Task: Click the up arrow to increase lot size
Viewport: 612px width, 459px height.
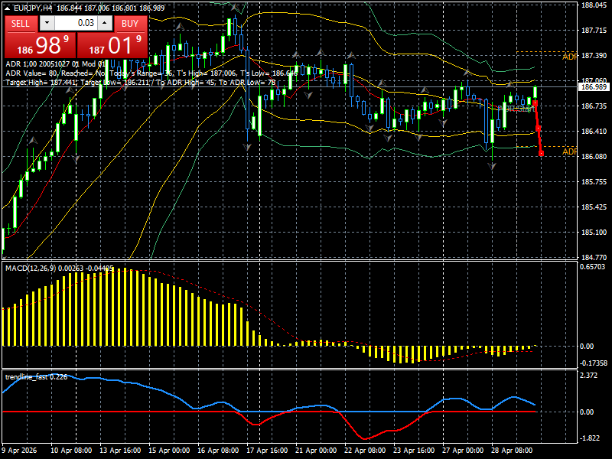Action: pyautogui.click(x=104, y=23)
